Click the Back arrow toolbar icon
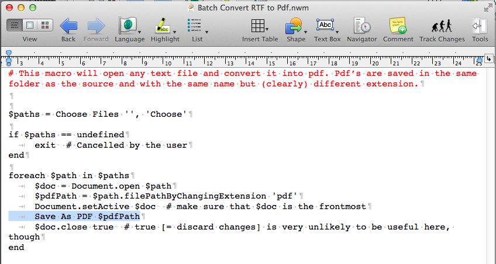 68,26
